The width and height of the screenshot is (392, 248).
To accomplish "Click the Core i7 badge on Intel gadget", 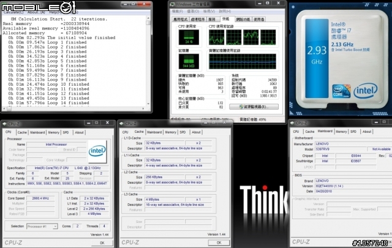I will (341, 91).
